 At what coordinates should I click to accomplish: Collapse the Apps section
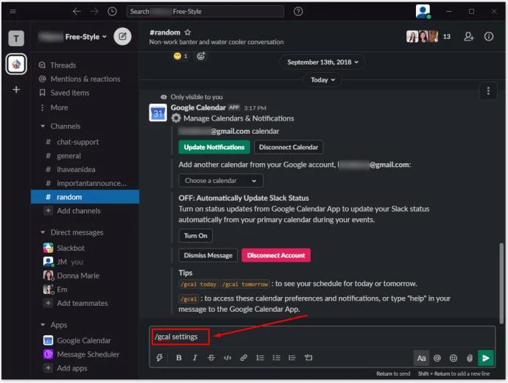pos(43,325)
